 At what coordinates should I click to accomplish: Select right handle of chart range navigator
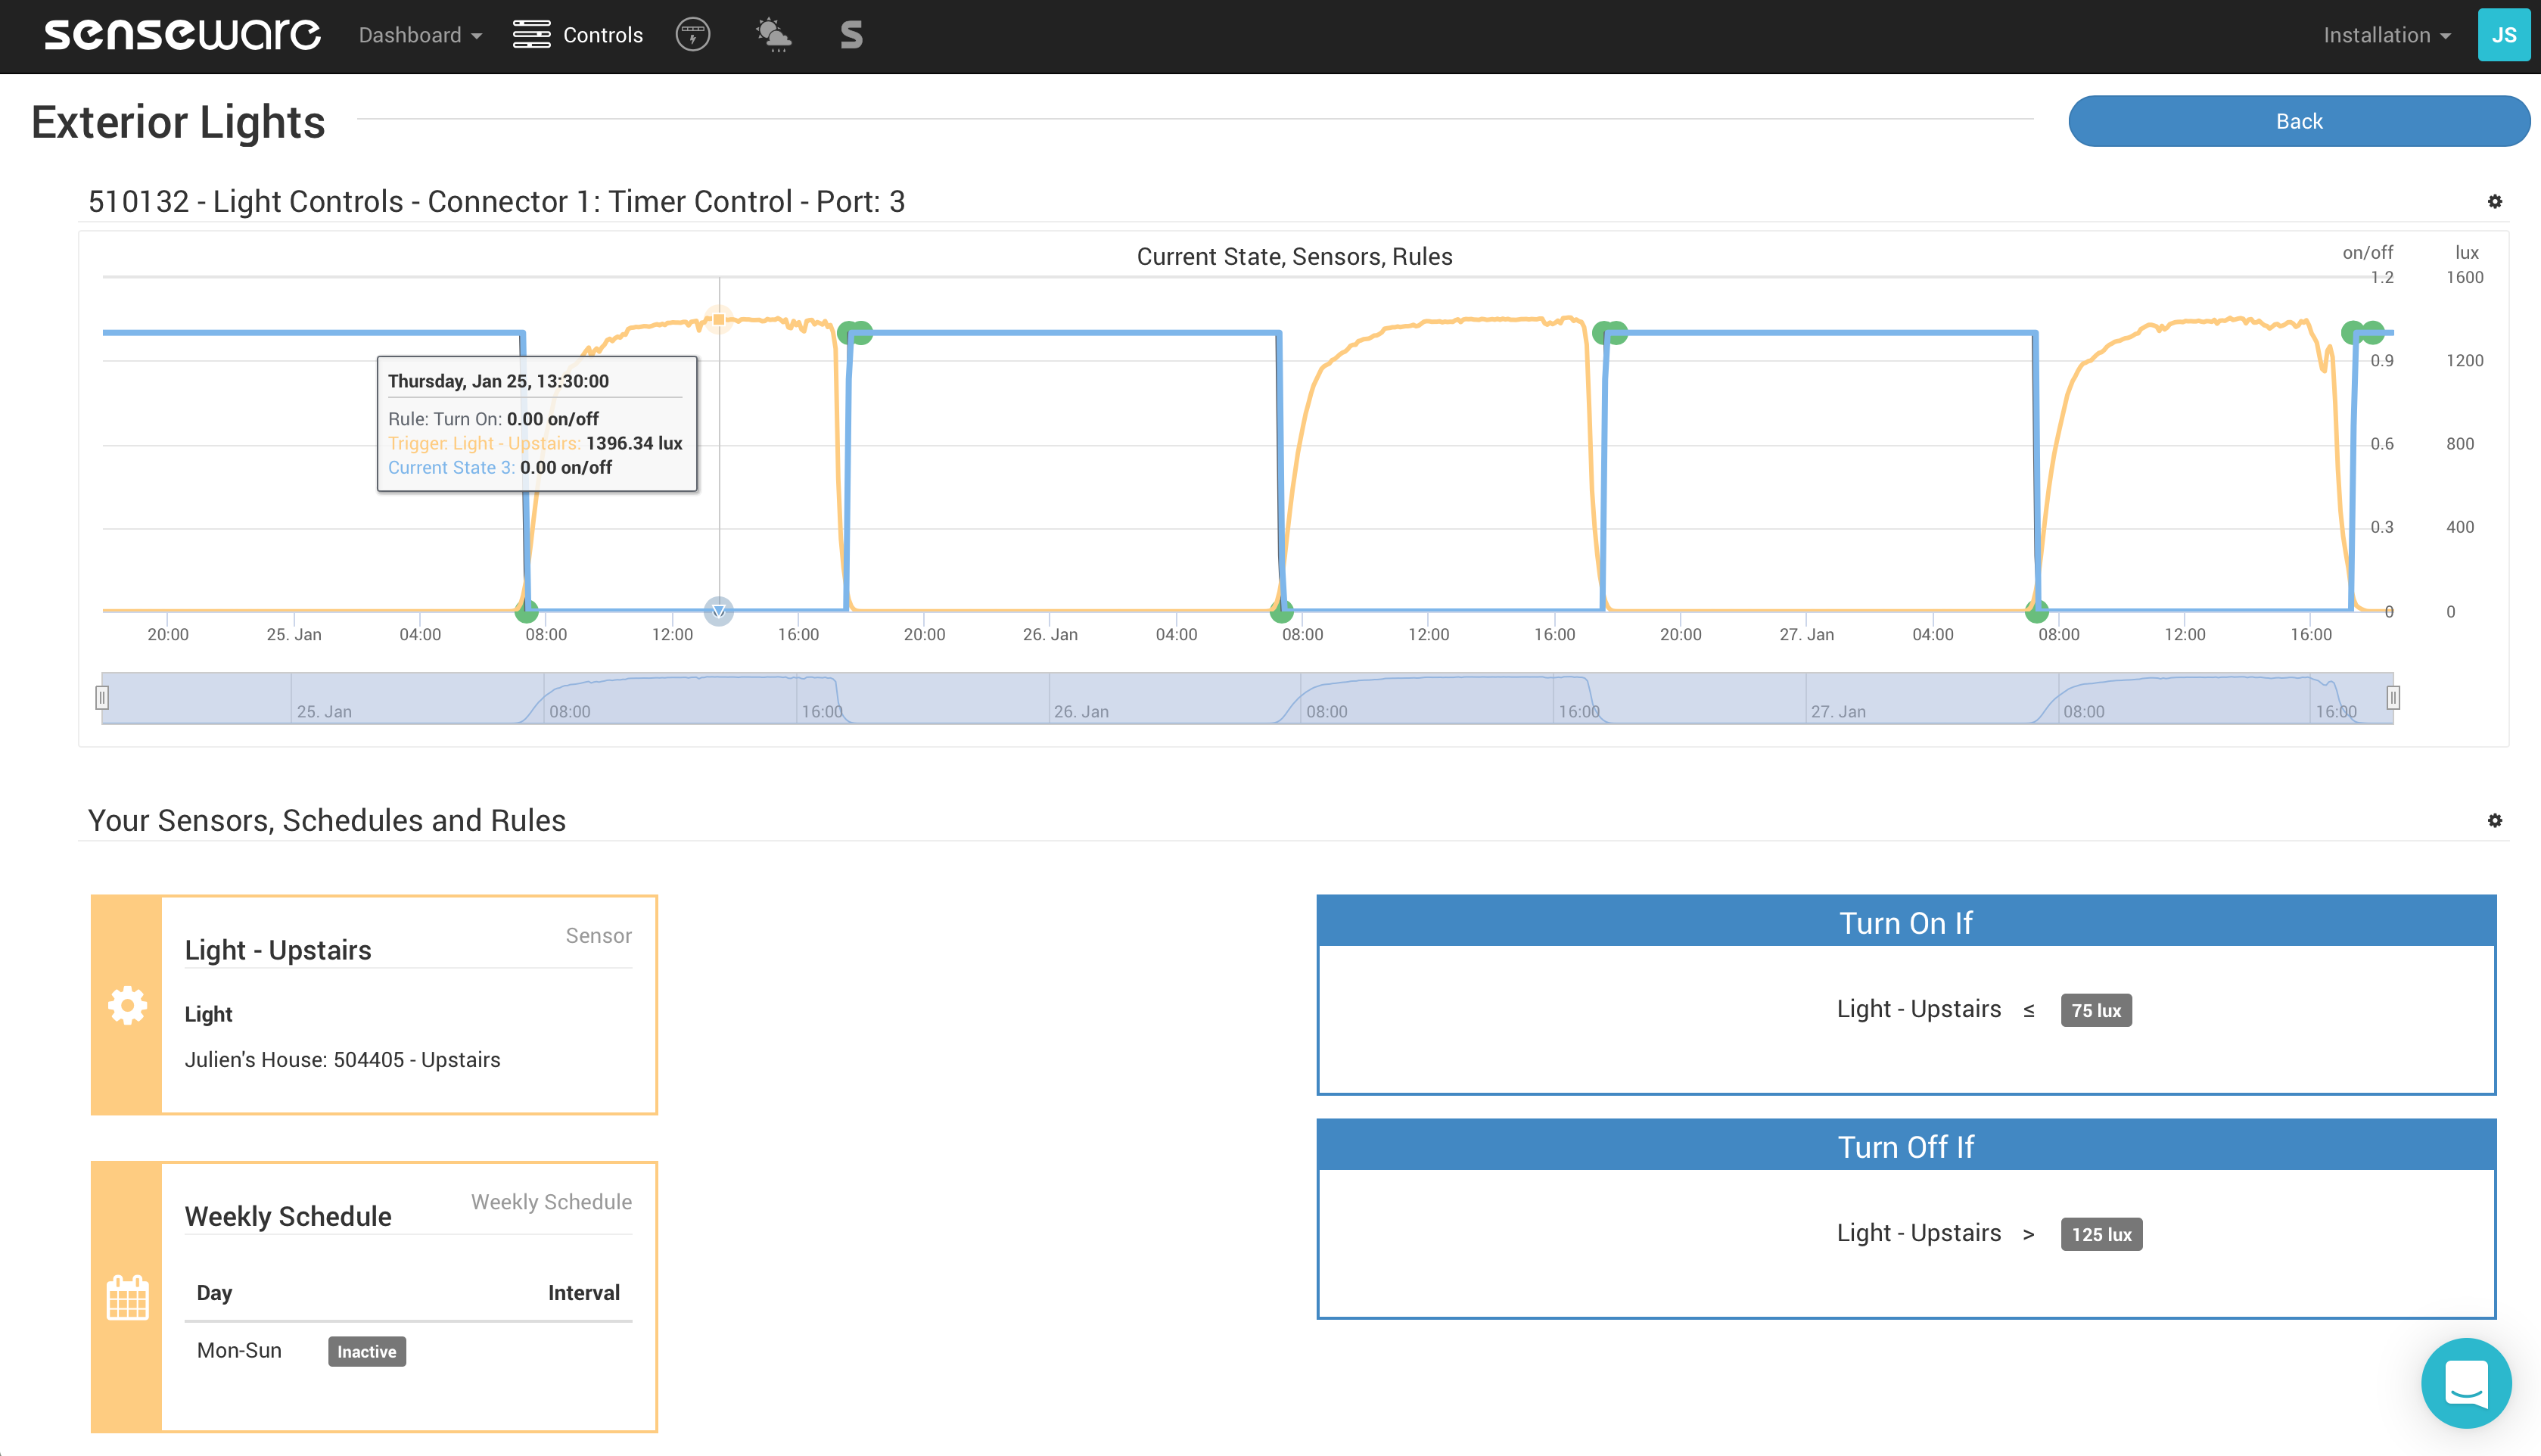point(2393,697)
